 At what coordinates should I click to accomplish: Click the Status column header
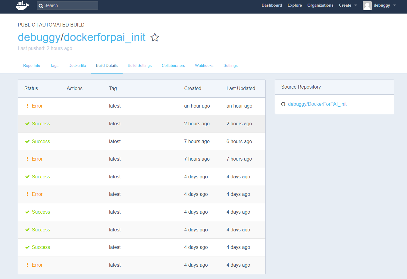click(31, 88)
